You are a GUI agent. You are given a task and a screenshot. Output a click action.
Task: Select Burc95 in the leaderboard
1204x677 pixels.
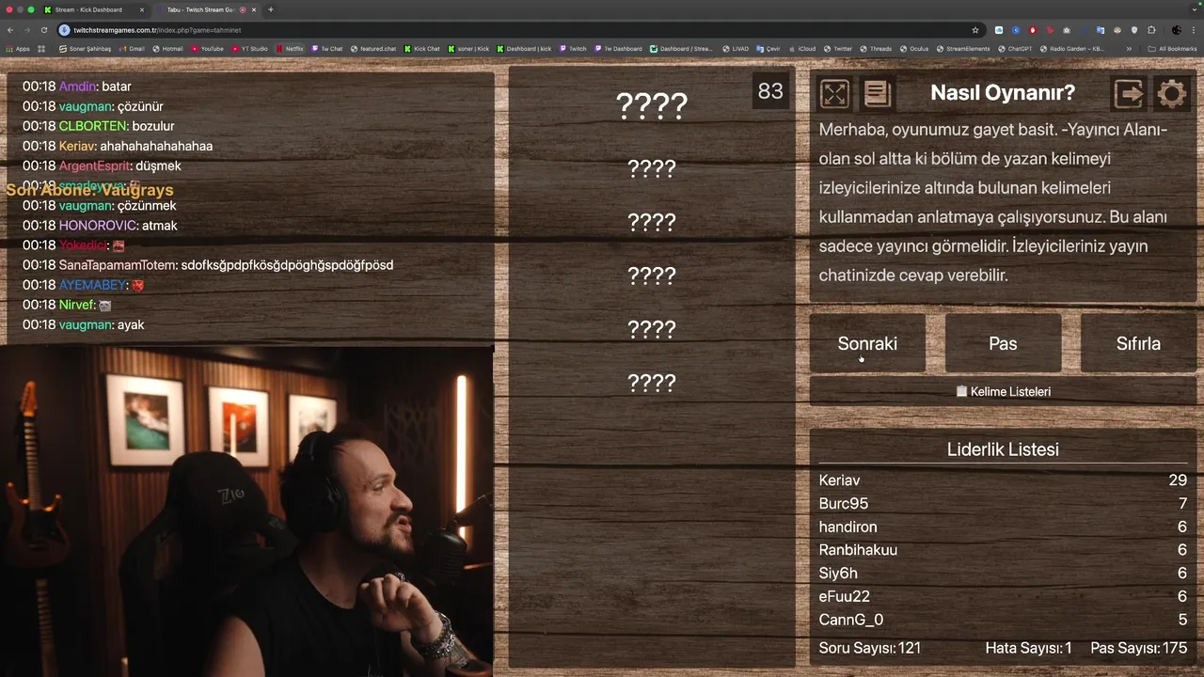coord(1003,503)
